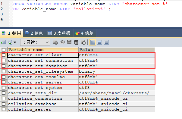
Task: Click the colored shapes icon on 4 信息 tab
Action: click(77, 33)
